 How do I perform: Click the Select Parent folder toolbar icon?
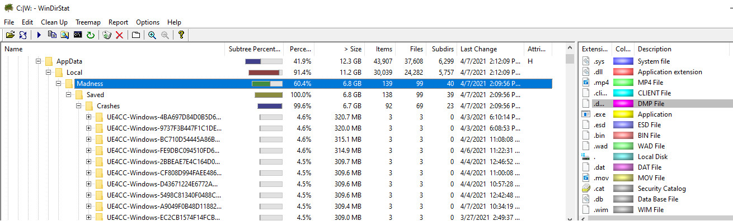135,35
